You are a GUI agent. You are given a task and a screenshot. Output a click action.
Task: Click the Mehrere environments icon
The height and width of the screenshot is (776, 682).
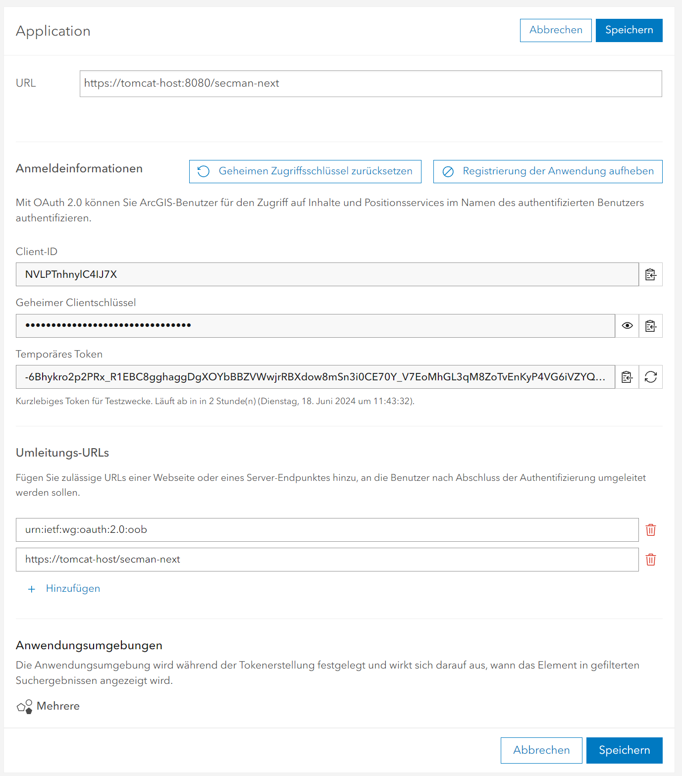(25, 707)
